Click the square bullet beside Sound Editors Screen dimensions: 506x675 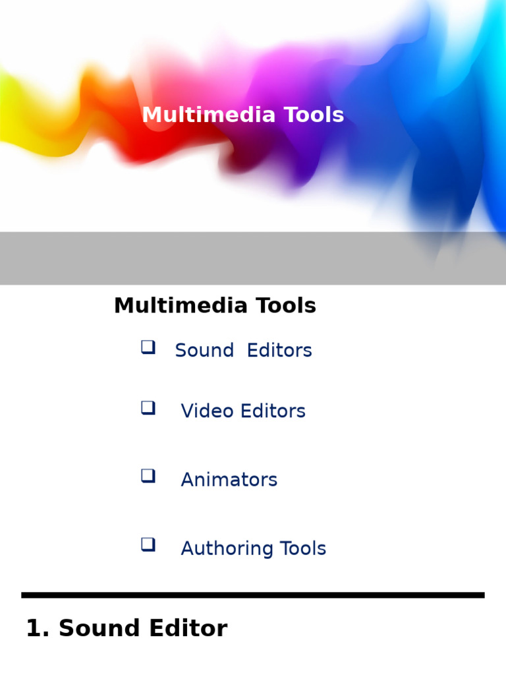pos(148,347)
